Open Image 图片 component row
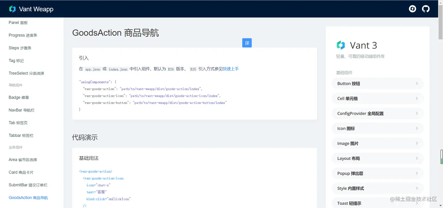The image size is (443, 208). (x=378, y=143)
